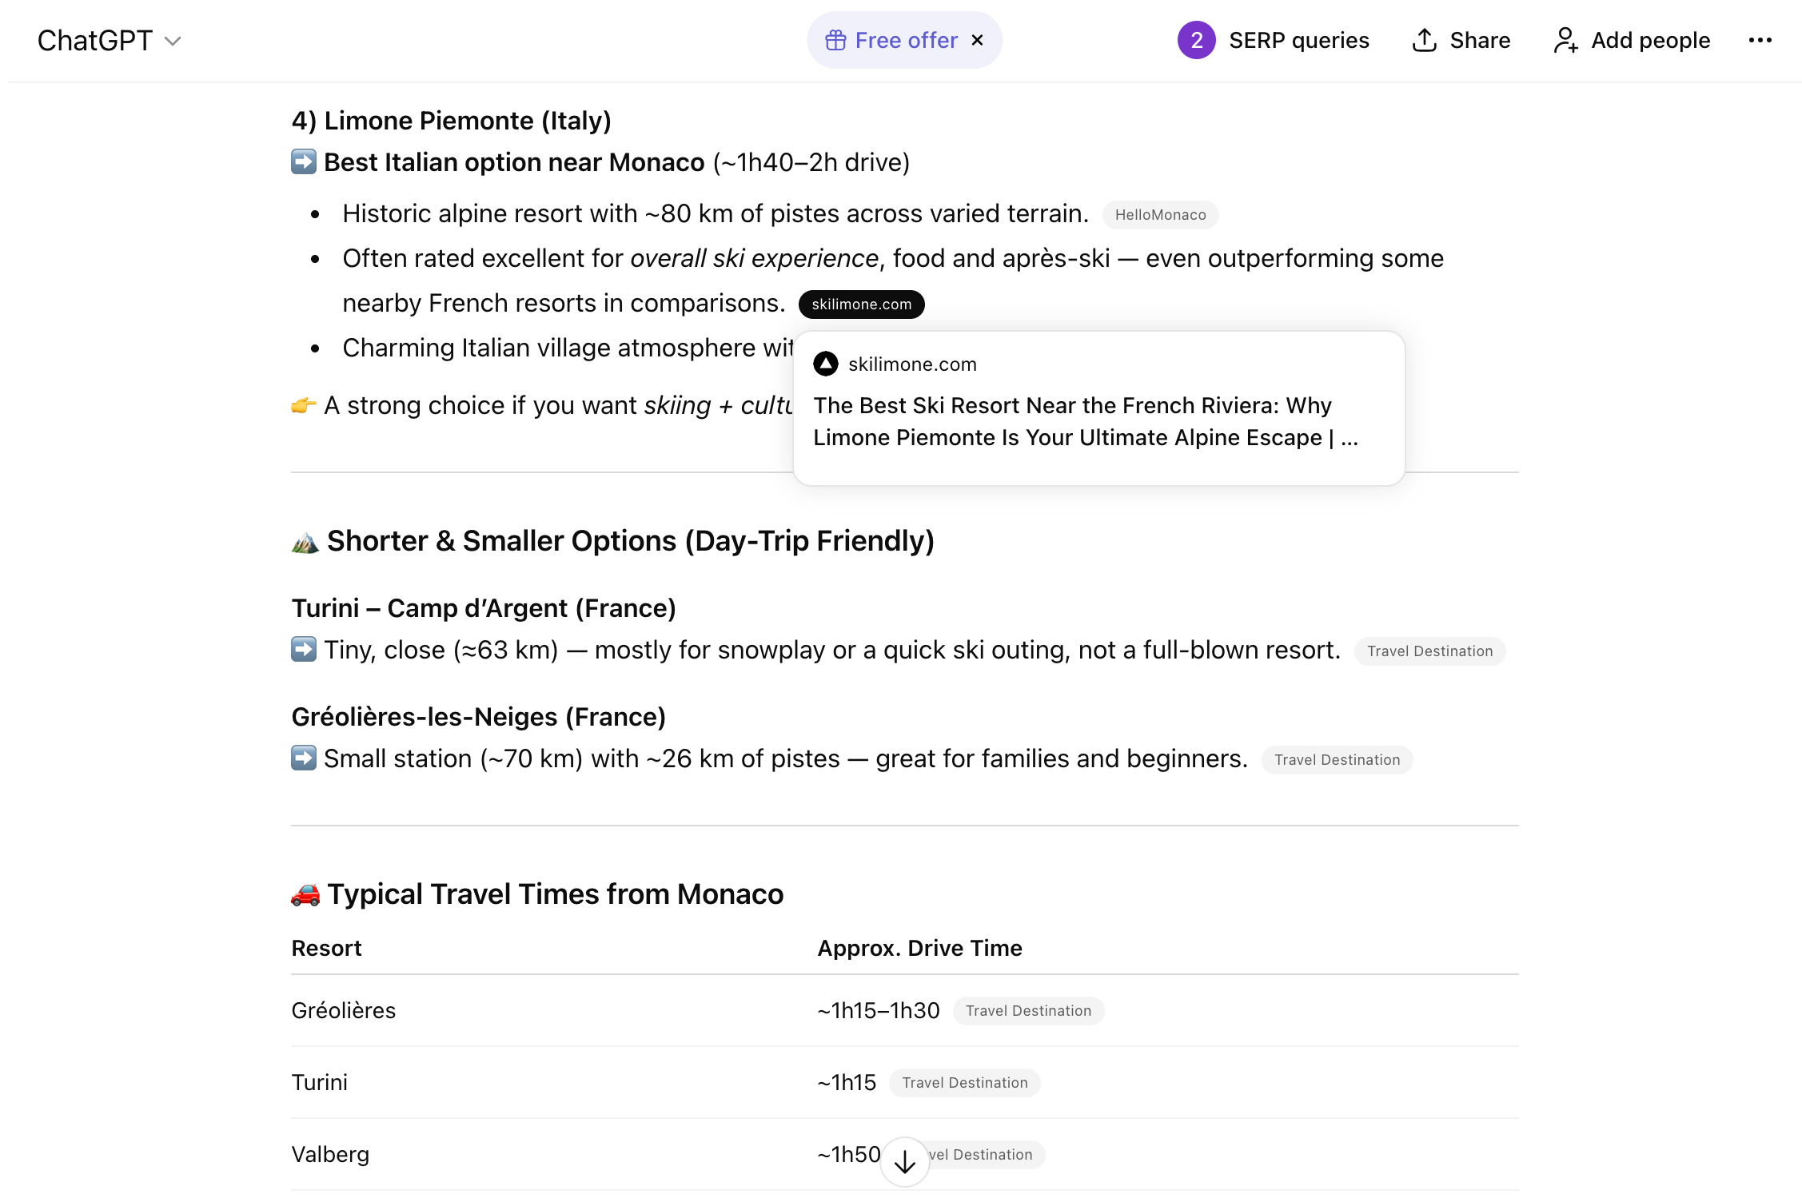Click the gift icon in Free offer
This screenshot has width=1802, height=1202.
tap(835, 40)
